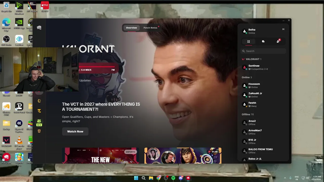Open THE NEW esports news card
The width and height of the screenshot is (324, 182).
click(100, 155)
